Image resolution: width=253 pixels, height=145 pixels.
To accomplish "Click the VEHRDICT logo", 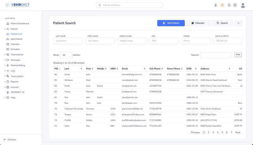I will click(x=17, y=5).
